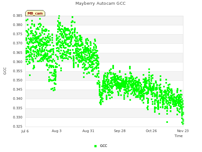
Task: Click the Jul 6 x-axis label
Action: coord(25,131)
